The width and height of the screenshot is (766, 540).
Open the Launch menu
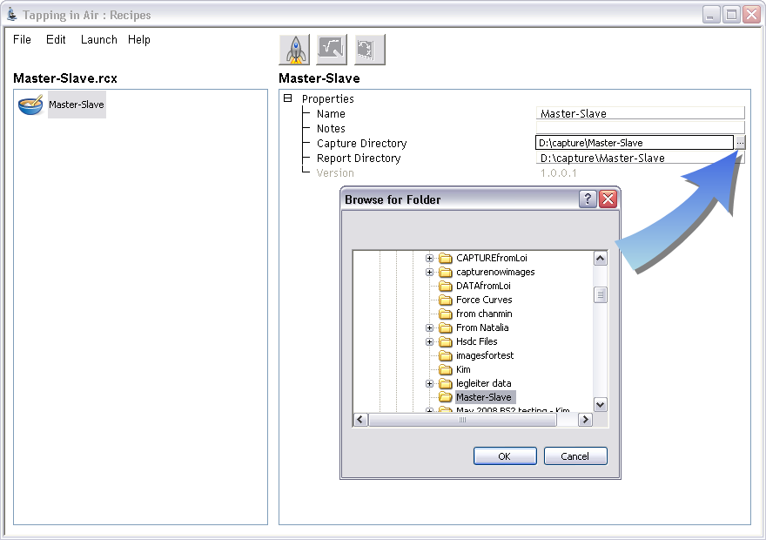(x=98, y=39)
